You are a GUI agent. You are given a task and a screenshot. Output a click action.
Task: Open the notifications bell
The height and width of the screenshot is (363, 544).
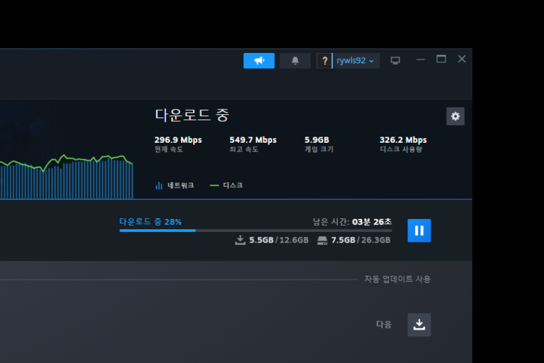point(295,60)
